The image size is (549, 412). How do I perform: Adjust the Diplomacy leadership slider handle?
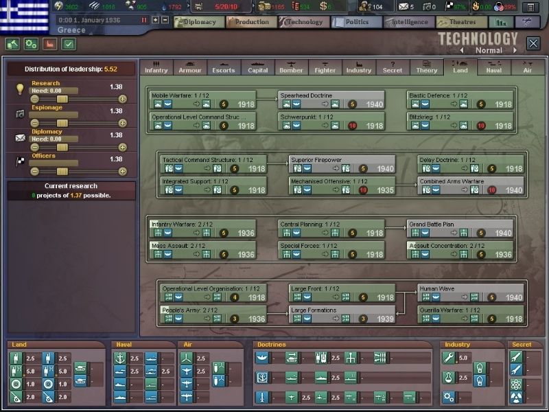(62, 147)
